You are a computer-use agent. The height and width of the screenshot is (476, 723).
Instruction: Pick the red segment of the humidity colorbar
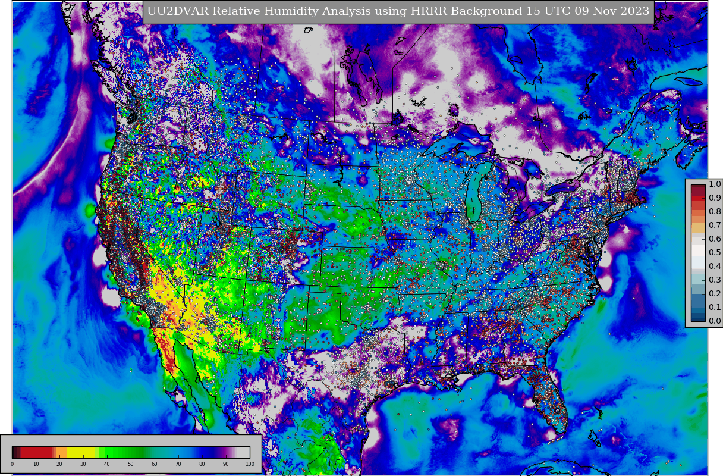[x=37, y=452]
